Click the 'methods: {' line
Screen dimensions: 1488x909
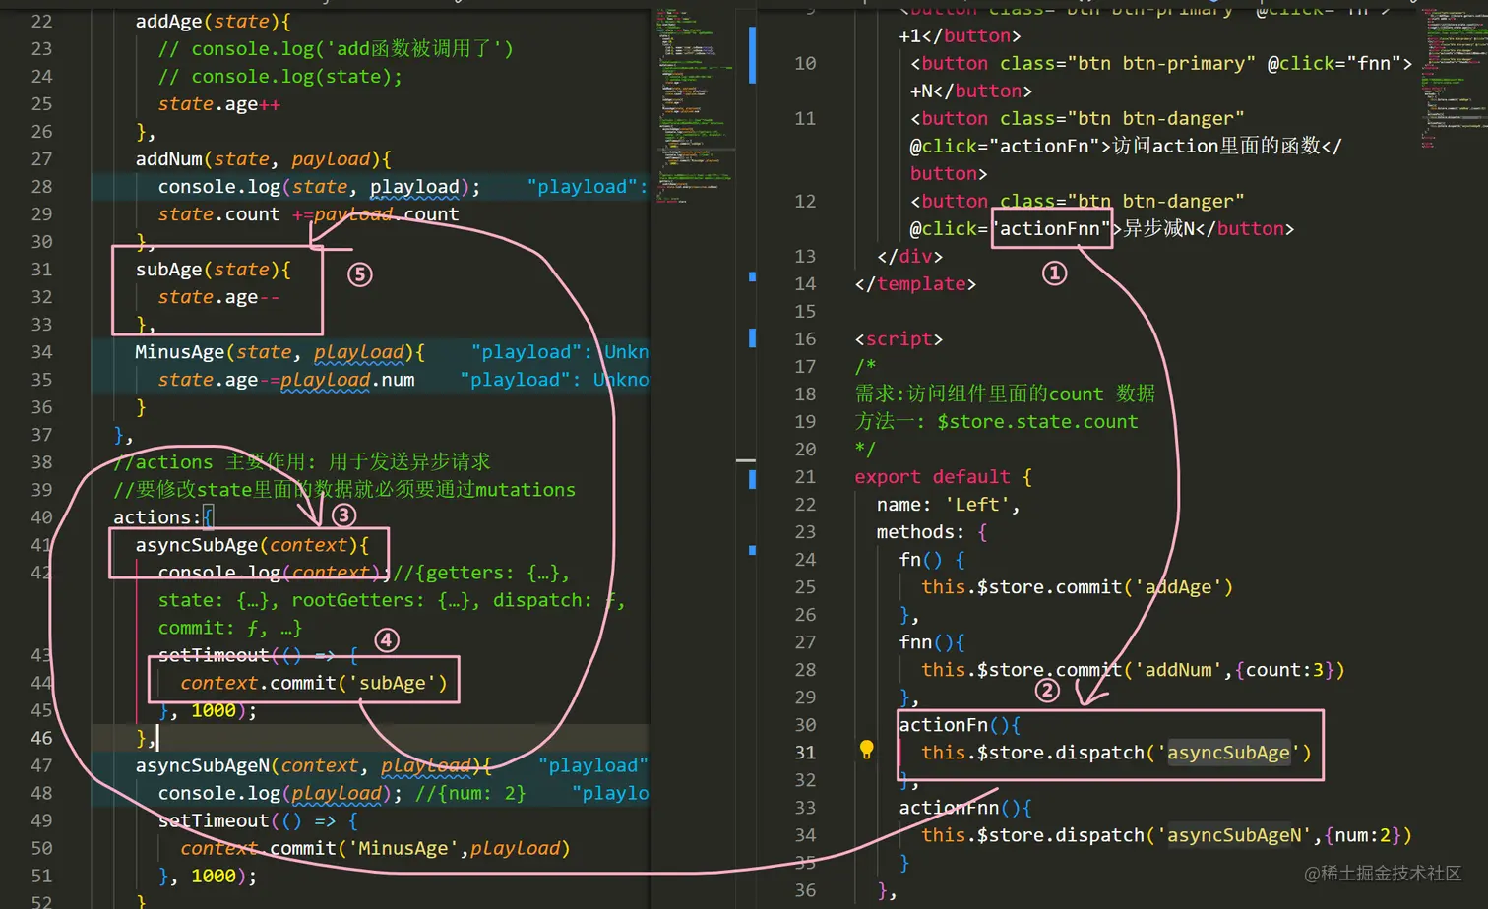pyautogui.click(x=932, y=532)
